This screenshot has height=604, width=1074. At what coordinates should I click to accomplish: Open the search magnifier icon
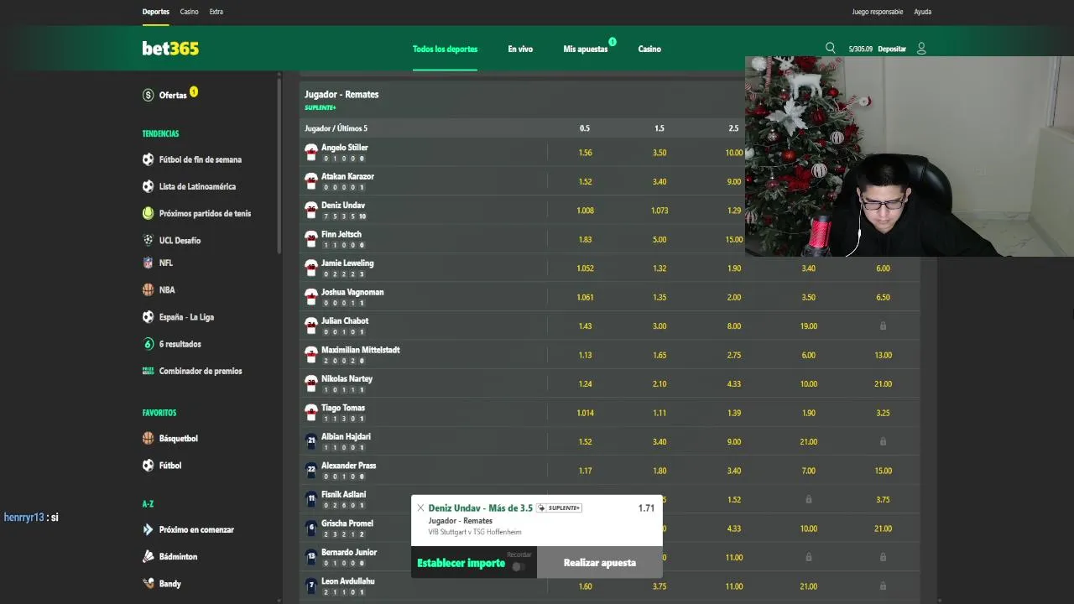(x=831, y=48)
